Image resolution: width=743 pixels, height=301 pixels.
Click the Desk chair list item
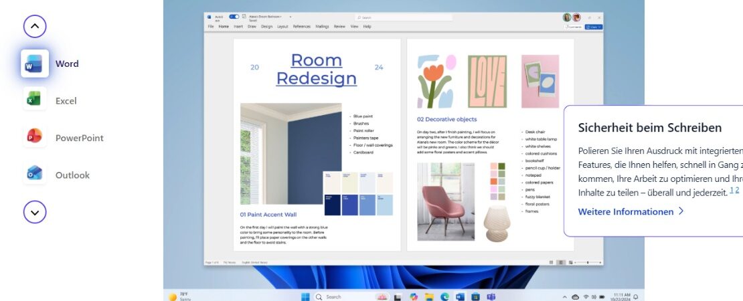point(535,132)
